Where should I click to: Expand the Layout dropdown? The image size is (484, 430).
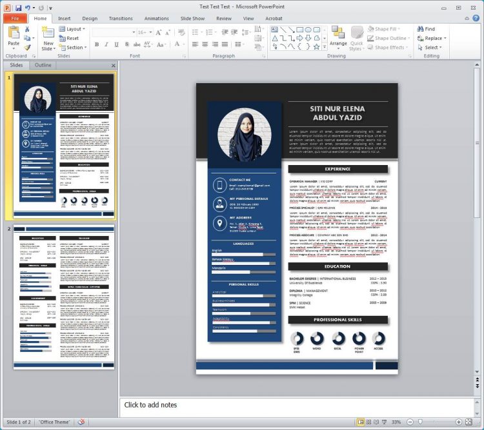pyautogui.click(x=72, y=29)
